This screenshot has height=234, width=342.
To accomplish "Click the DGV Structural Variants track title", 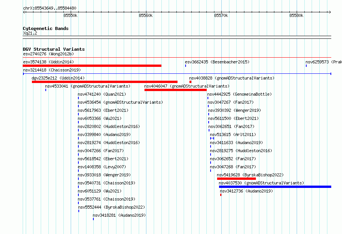I will click(x=54, y=49).
